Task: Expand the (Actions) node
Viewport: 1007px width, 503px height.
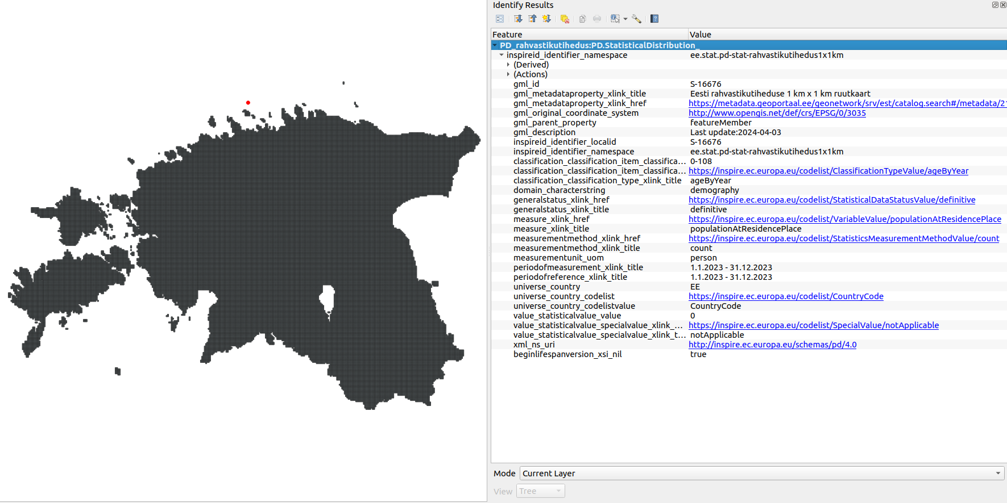Action: click(x=508, y=74)
